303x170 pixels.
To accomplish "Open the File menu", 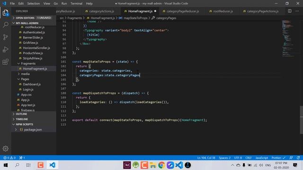I will click(12, 3).
